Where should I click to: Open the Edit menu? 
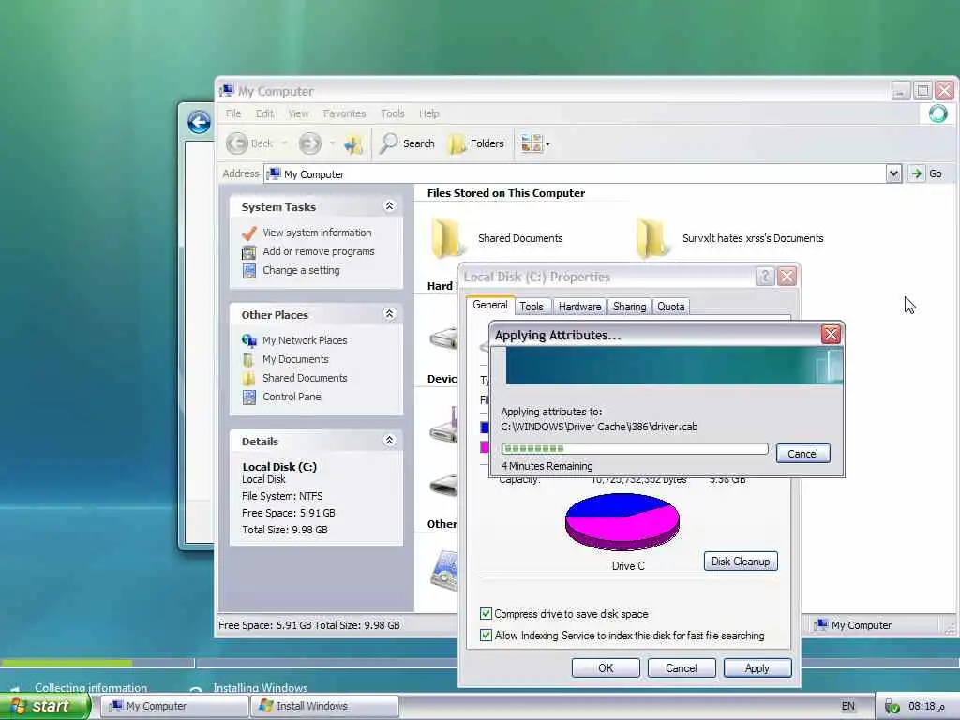pyautogui.click(x=264, y=113)
